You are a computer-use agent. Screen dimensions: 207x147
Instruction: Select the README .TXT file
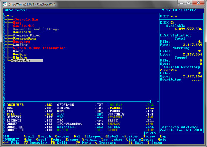coord(80,108)
